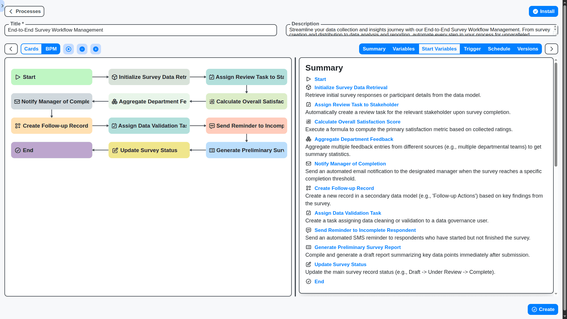Click the cube icon on Initialize Survey Data Retrieval
Image resolution: width=567 pixels, height=319 pixels.
click(115, 77)
